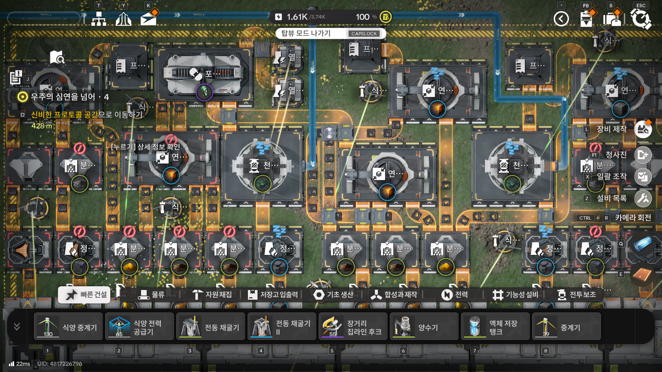This screenshot has width=662, height=372.
Task: Open the map search icon
Action: (57, 58)
